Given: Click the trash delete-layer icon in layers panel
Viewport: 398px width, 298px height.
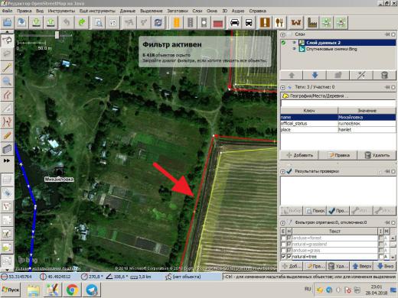Looking at the screenshot, I should 384,75.
